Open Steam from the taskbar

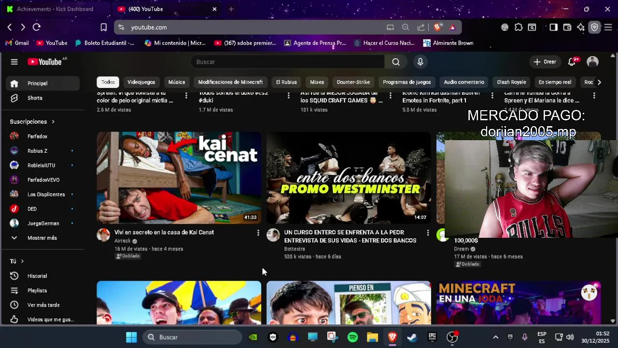[412, 337]
